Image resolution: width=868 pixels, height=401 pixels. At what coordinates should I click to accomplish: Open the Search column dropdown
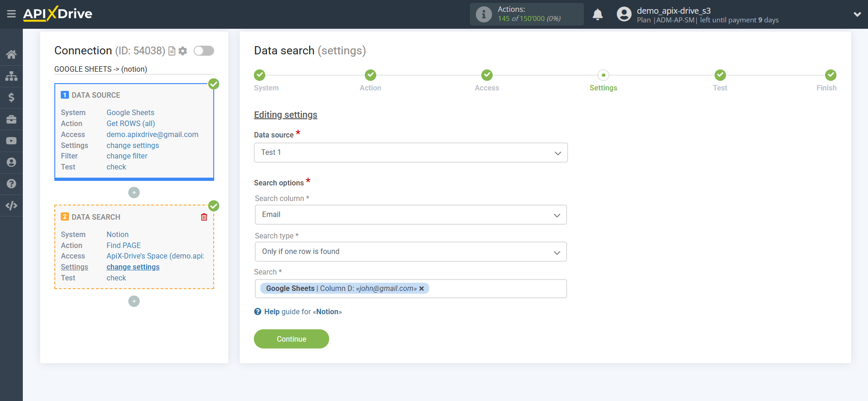coord(410,215)
